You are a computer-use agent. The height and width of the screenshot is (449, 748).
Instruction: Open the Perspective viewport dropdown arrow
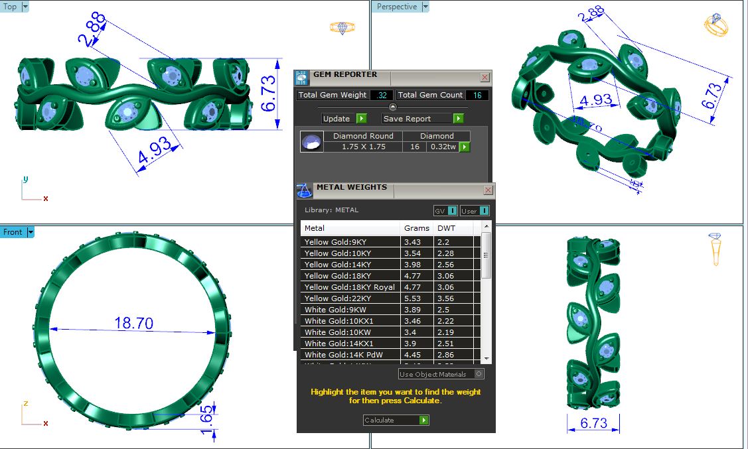coord(425,7)
